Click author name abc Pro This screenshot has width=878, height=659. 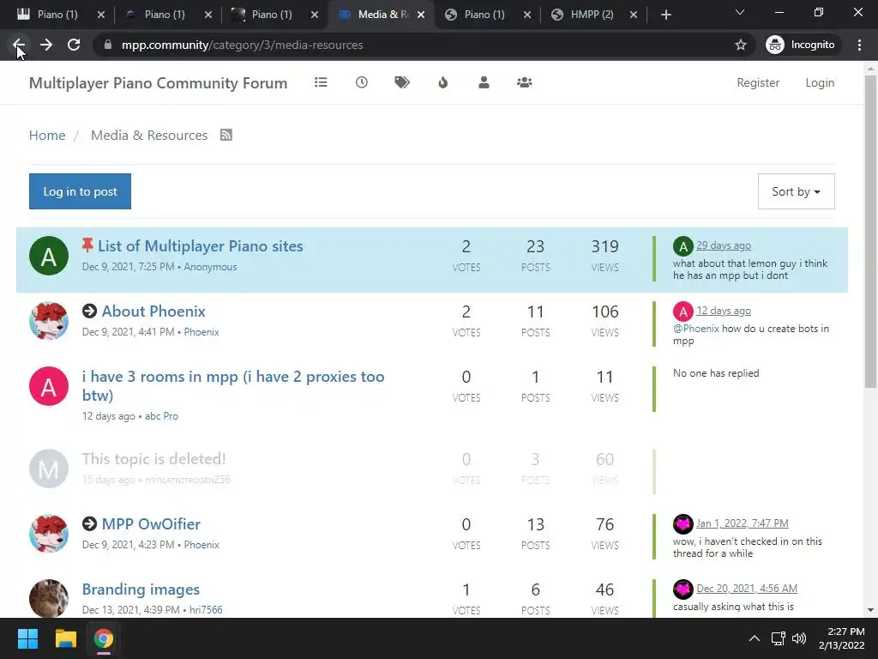[x=161, y=416]
